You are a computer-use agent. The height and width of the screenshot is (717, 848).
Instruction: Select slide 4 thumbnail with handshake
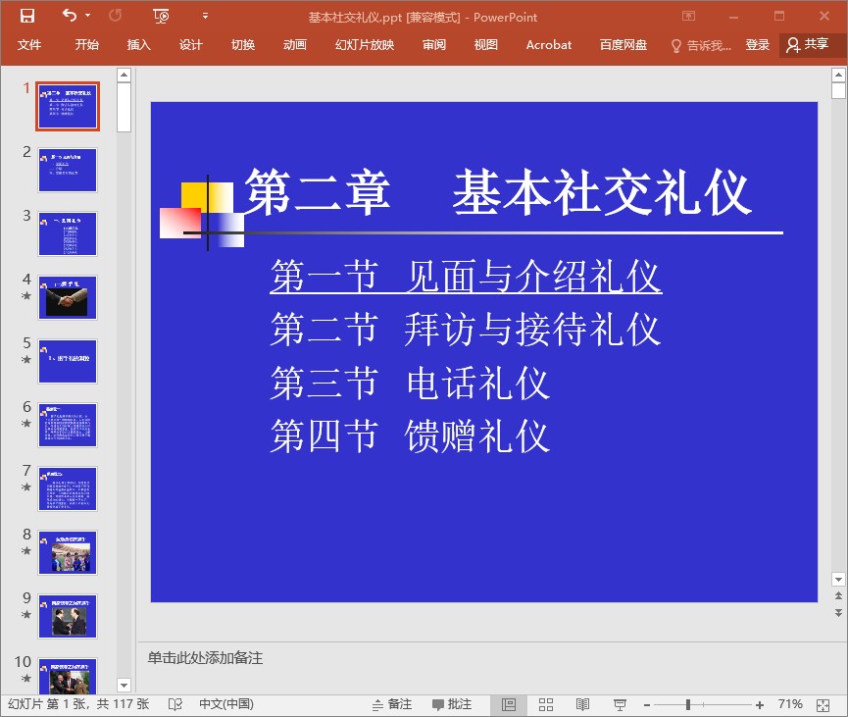pyautogui.click(x=68, y=297)
